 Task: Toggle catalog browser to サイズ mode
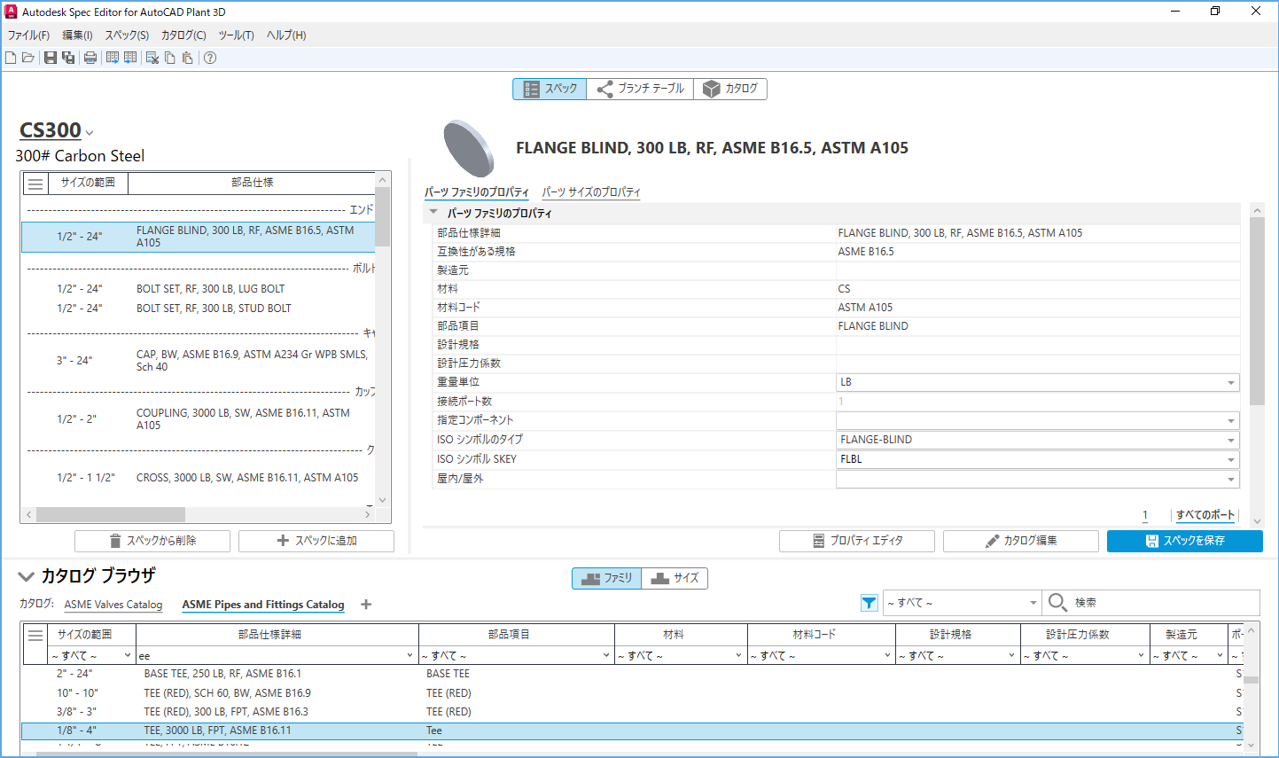675,578
